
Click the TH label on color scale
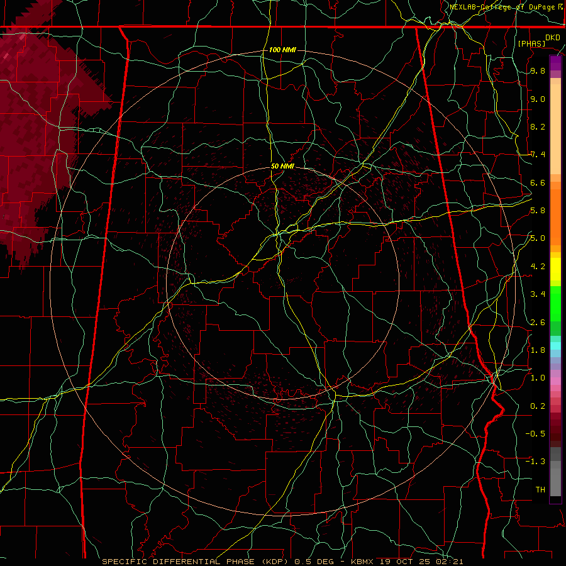(x=540, y=490)
